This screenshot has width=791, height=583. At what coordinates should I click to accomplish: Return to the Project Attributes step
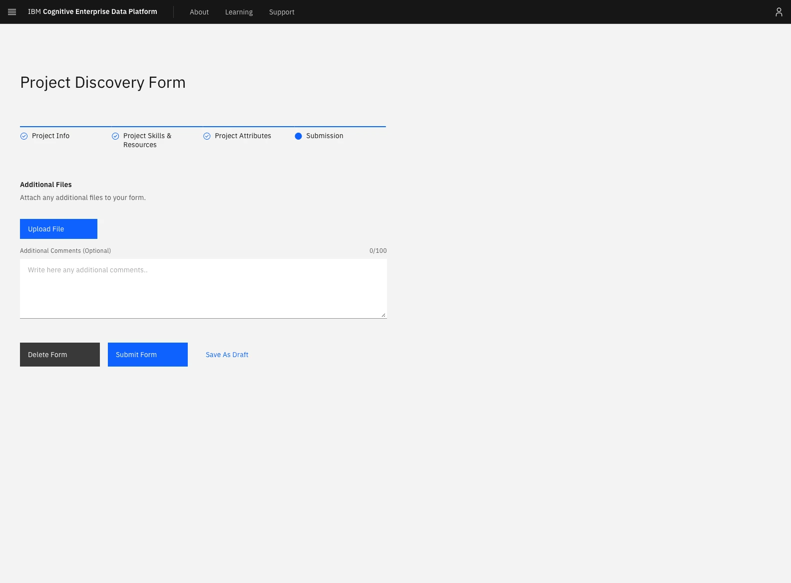pos(243,136)
